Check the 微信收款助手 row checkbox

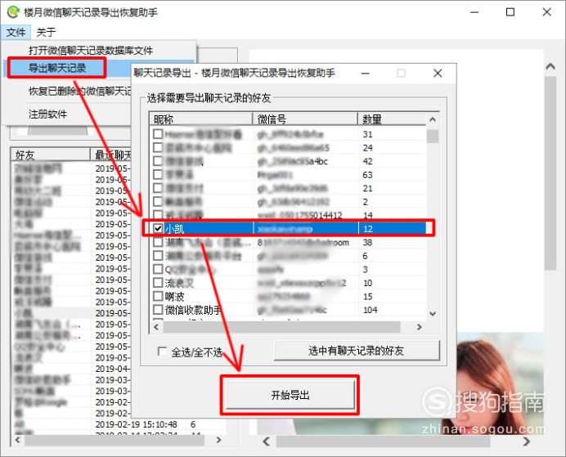tap(158, 310)
